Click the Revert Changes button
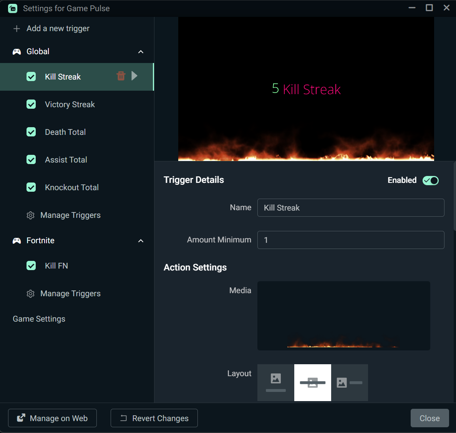The height and width of the screenshot is (433, 456). click(154, 418)
